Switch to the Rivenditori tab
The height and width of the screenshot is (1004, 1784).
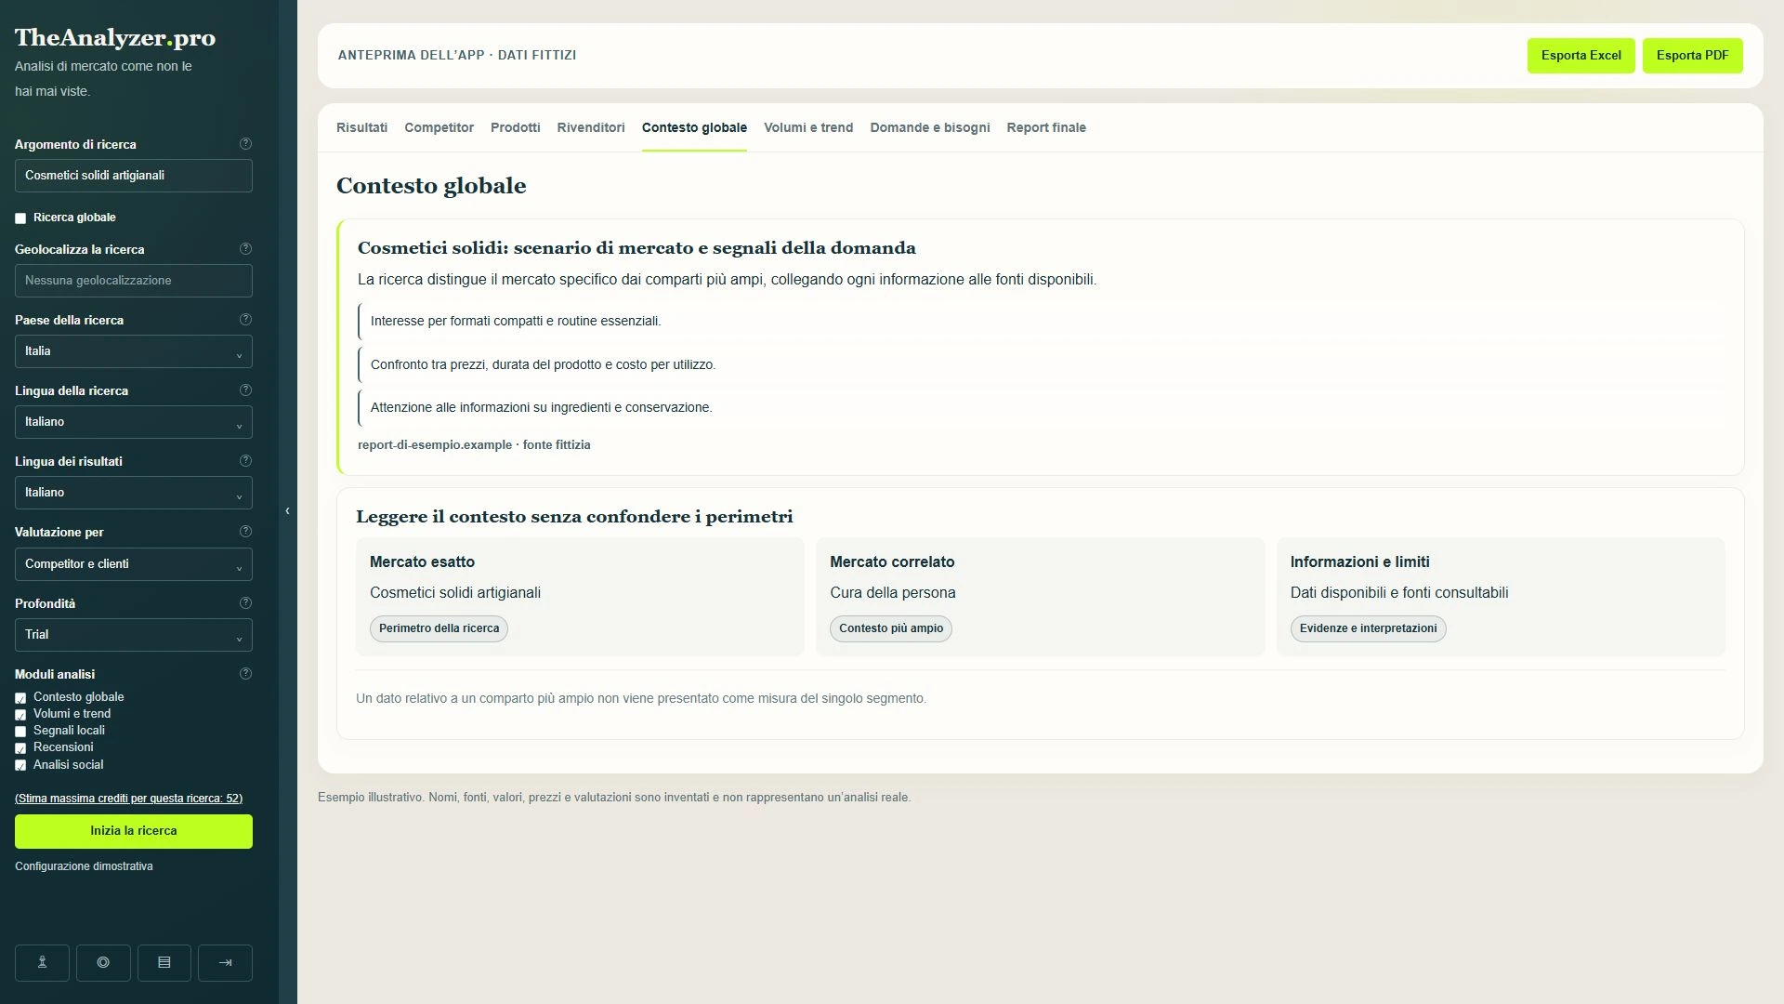pyautogui.click(x=591, y=128)
